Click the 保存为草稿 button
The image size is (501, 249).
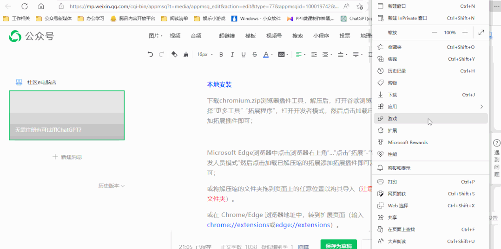point(339,245)
